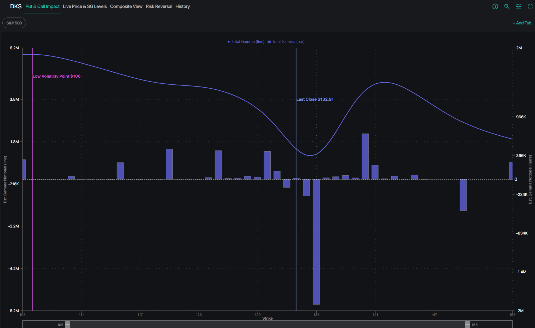Viewport: 535px width, 328px height.
Task: Open Live Price & SG Levels tab
Action: pyautogui.click(x=85, y=7)
